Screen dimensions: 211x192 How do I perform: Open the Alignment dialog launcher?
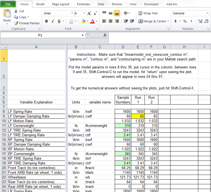(168, 29)
